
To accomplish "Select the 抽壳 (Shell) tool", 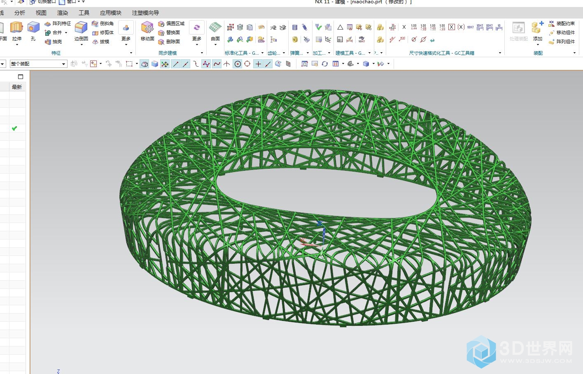I will point(54,42).
